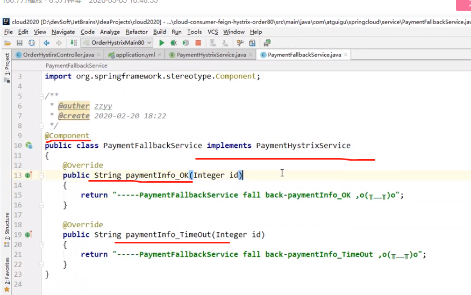Screen dimensions: 471x295
Task: Click paymentInfo_OK method name
Action: coord(157,175)
